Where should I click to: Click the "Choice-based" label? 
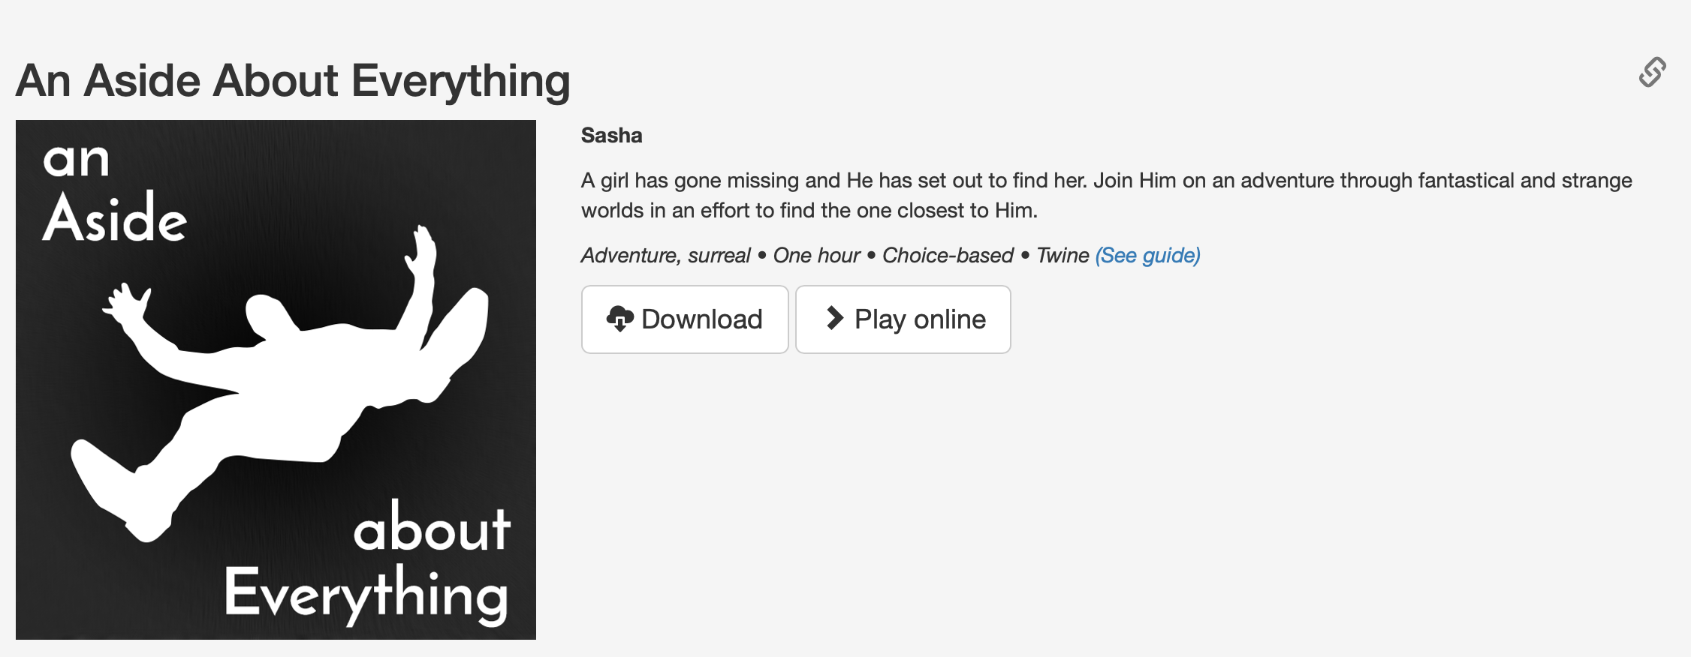coord(948,256)
